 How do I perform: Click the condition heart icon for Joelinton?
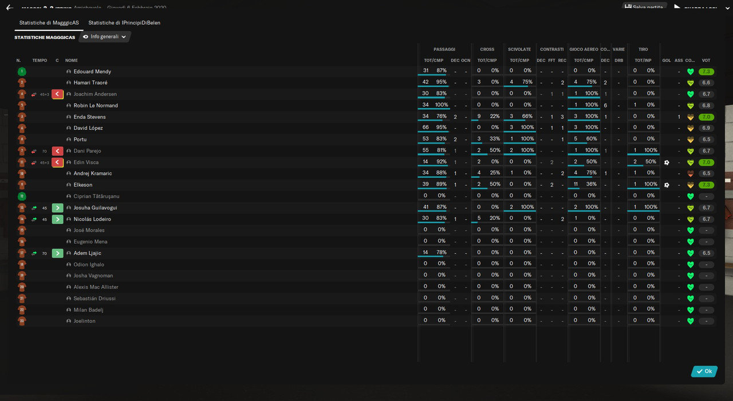pyautogui.click(x=690, y=321)
